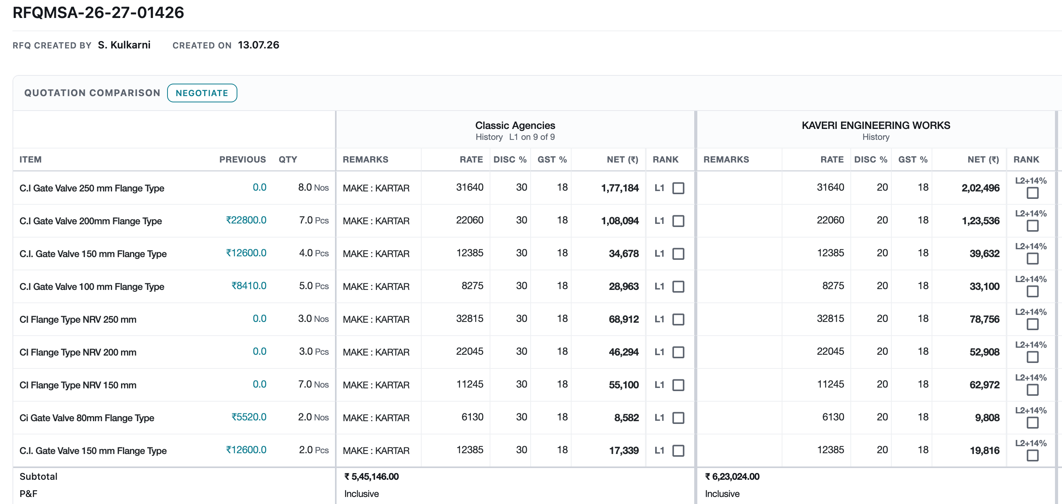Click net amount 2,02,496
Image resolution: width=1062 pixels, height=504 pixels.
(x=980, y=188)
